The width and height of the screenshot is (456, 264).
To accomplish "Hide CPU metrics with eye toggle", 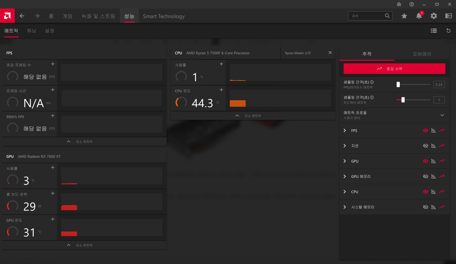I will [426, 192].
